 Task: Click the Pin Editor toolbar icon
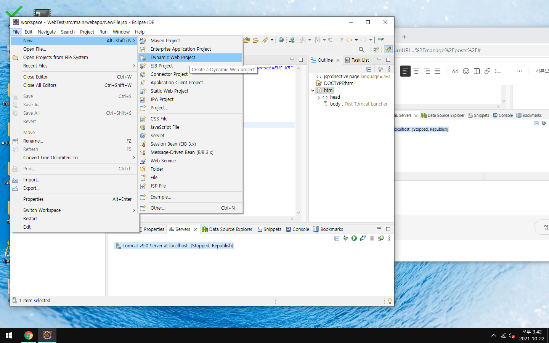380,40
